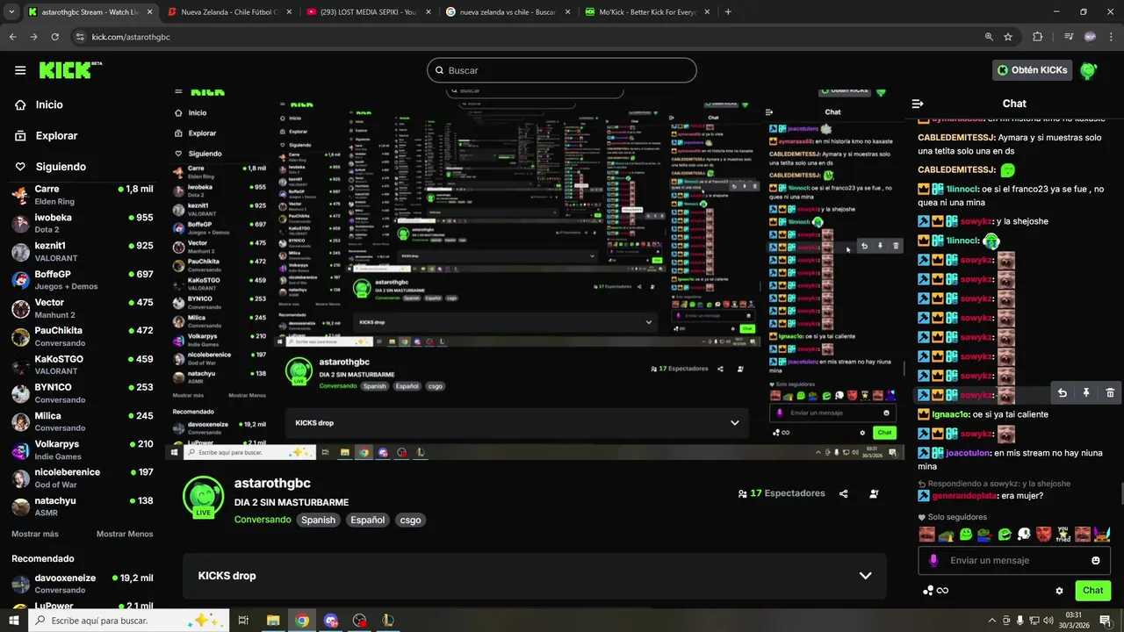1124x632 pixels.
Task: Delete the hovered sowykz message
Action: pyautogui.click(x=1110, y=393)
